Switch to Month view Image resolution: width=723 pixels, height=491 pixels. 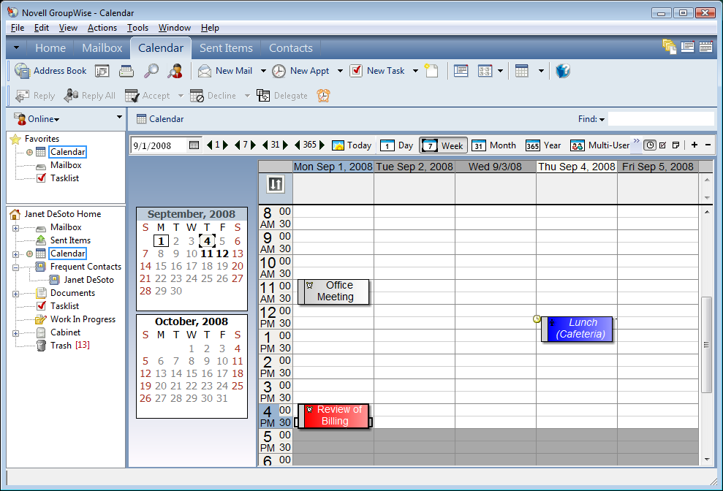pos(494,145)
